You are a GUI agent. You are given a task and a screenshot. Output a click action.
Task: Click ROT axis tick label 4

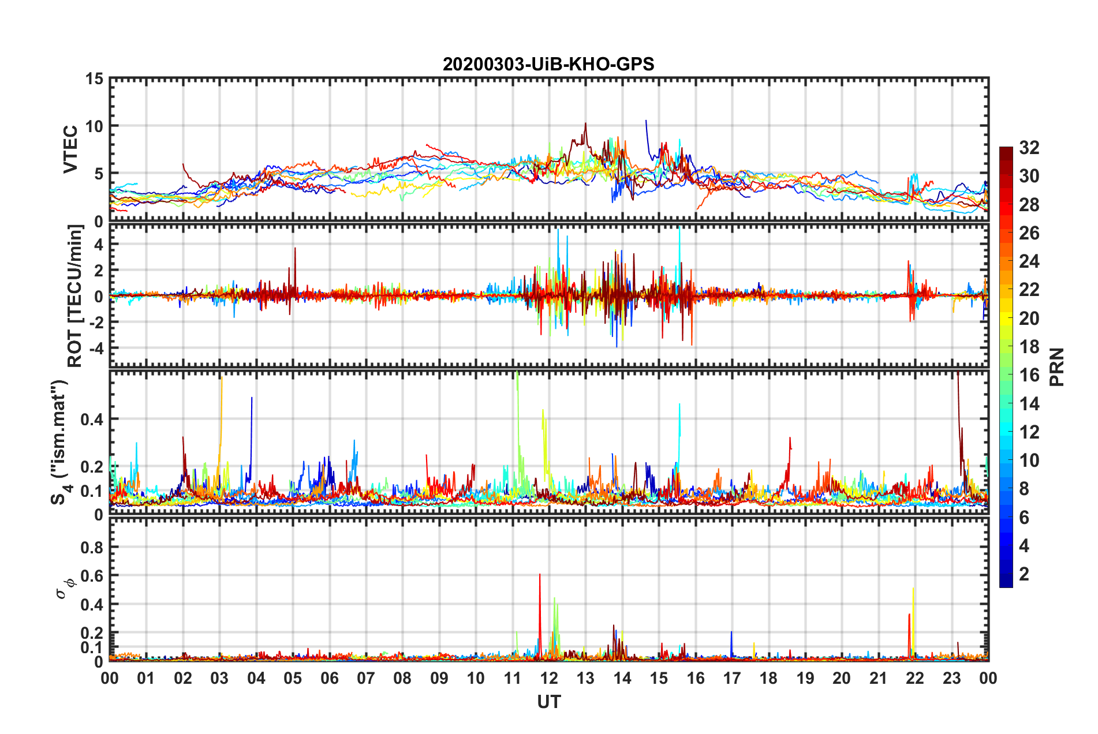click(99, 245)
